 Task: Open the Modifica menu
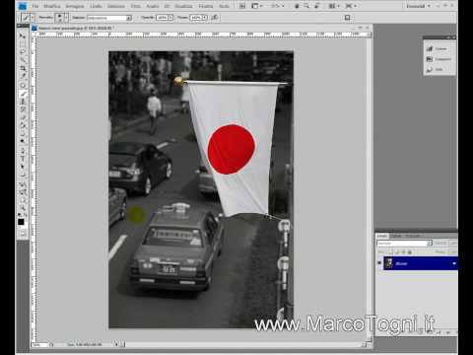coord(52,6)
